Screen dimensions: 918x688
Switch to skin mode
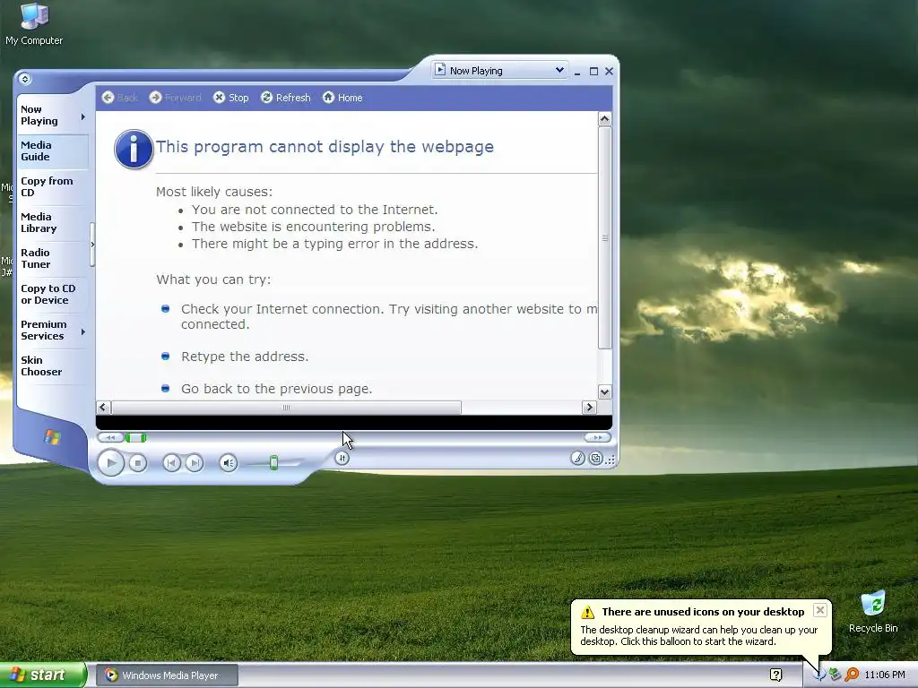595,458
